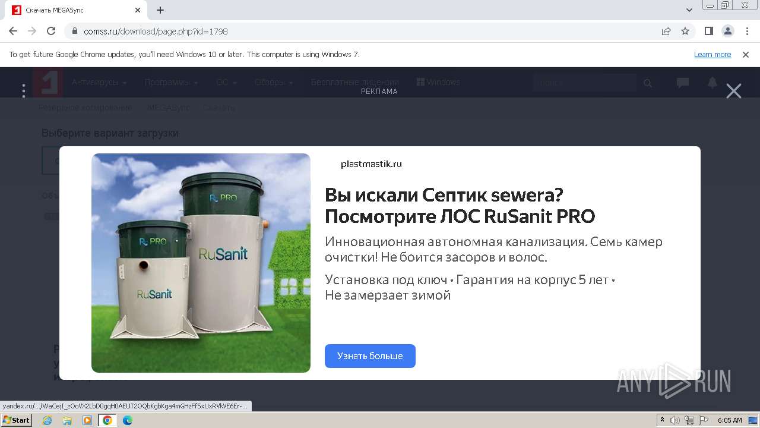This screenshot has width=760, height=428.
Task: Open the Windows Start menu
Action: point(16,420)
